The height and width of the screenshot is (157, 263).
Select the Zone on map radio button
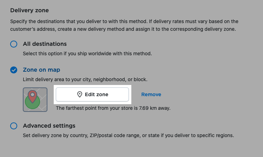click(14, 70)
